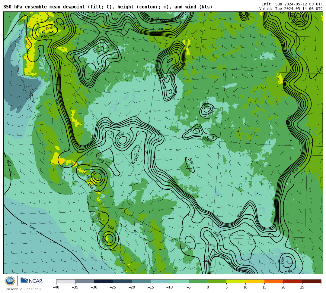This screenshot has width=326, height=293.
Task: Click the NCAR logo
Action: coord(31,281)
